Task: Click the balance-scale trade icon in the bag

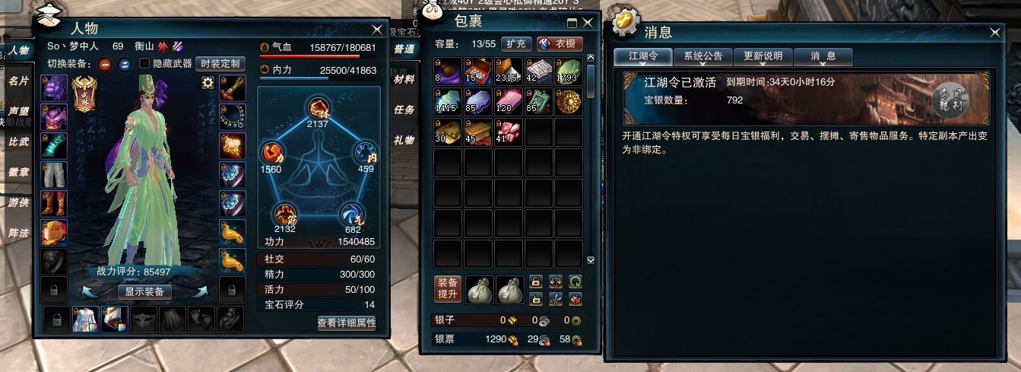Action: [x=556, y=281]
